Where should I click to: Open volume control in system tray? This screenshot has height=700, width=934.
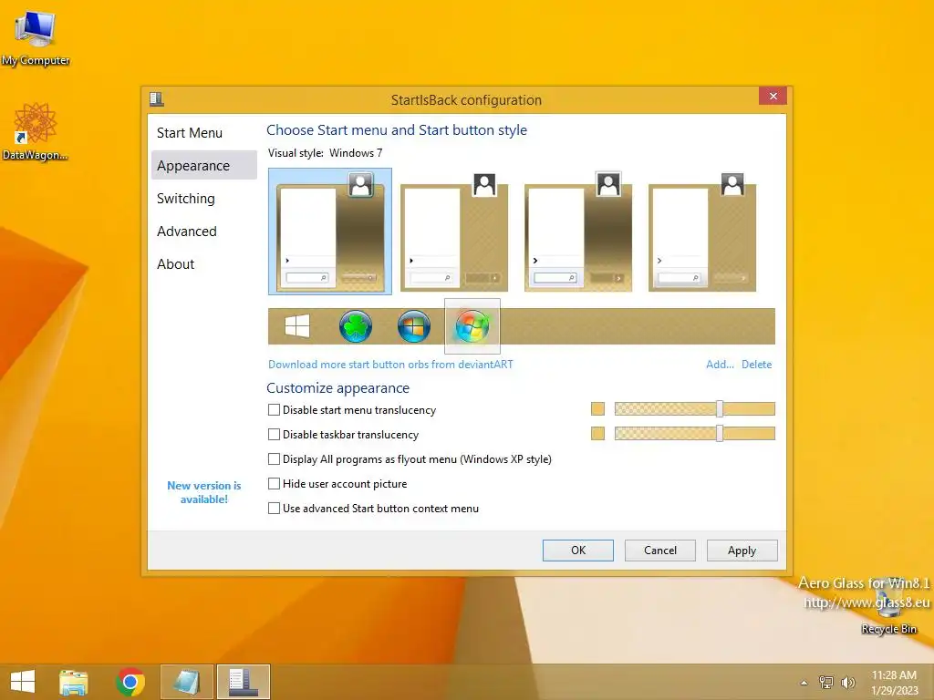(x=848, y=682)
